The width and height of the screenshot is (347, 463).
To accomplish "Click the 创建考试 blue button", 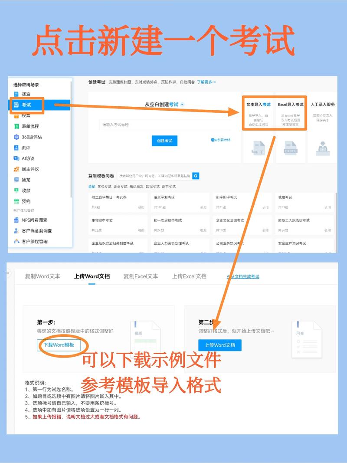I will tap(166, 141).
